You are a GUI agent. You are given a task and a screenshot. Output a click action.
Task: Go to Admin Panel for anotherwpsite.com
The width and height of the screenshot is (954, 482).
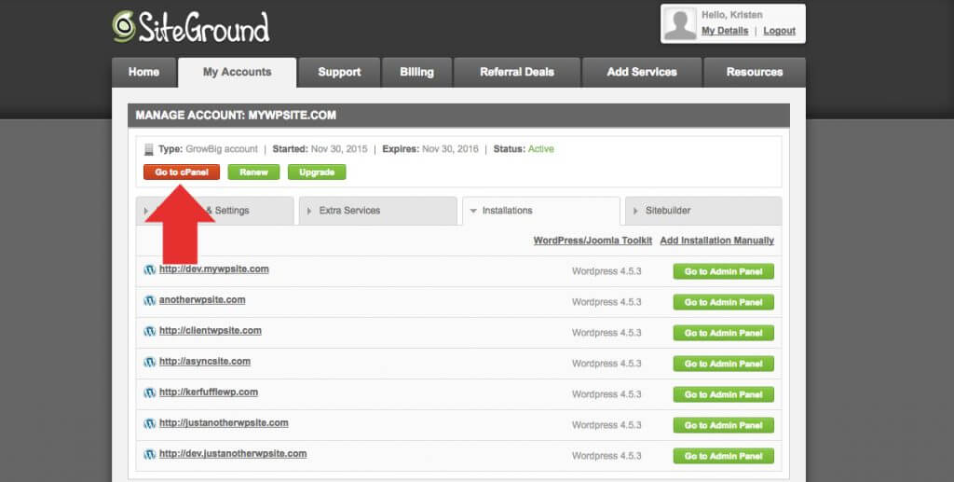[x=723, y=302]
